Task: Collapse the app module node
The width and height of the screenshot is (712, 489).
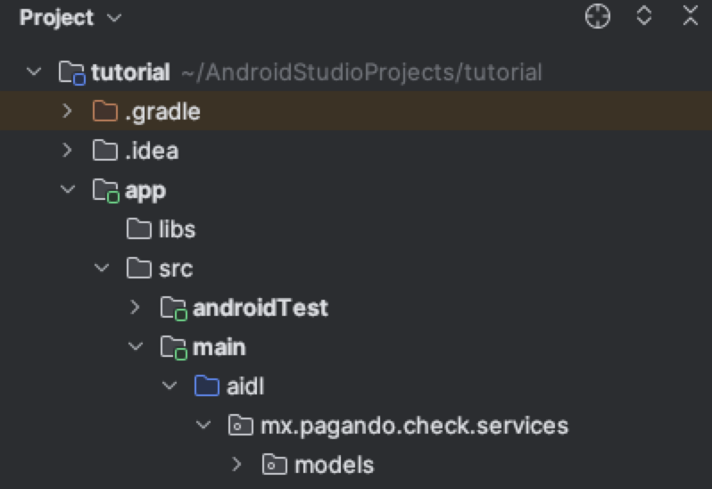Action: tap(67, 190)
